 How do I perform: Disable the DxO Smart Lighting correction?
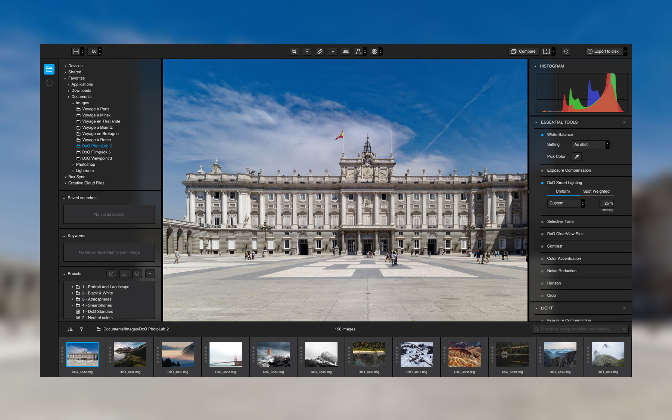(542, 183)
